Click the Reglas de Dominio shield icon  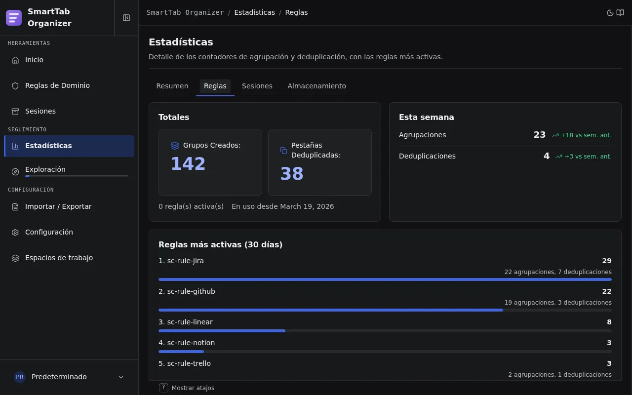(x=15, y=85)
